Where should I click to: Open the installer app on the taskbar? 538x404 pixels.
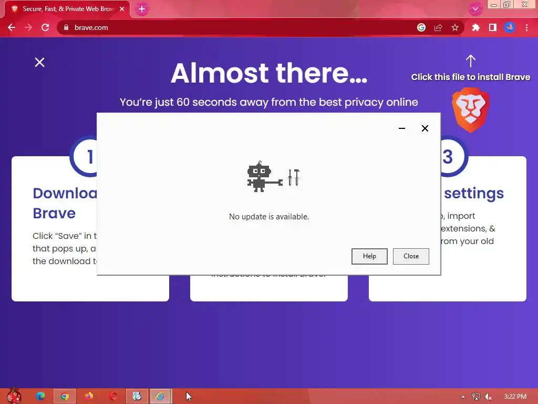137,397
